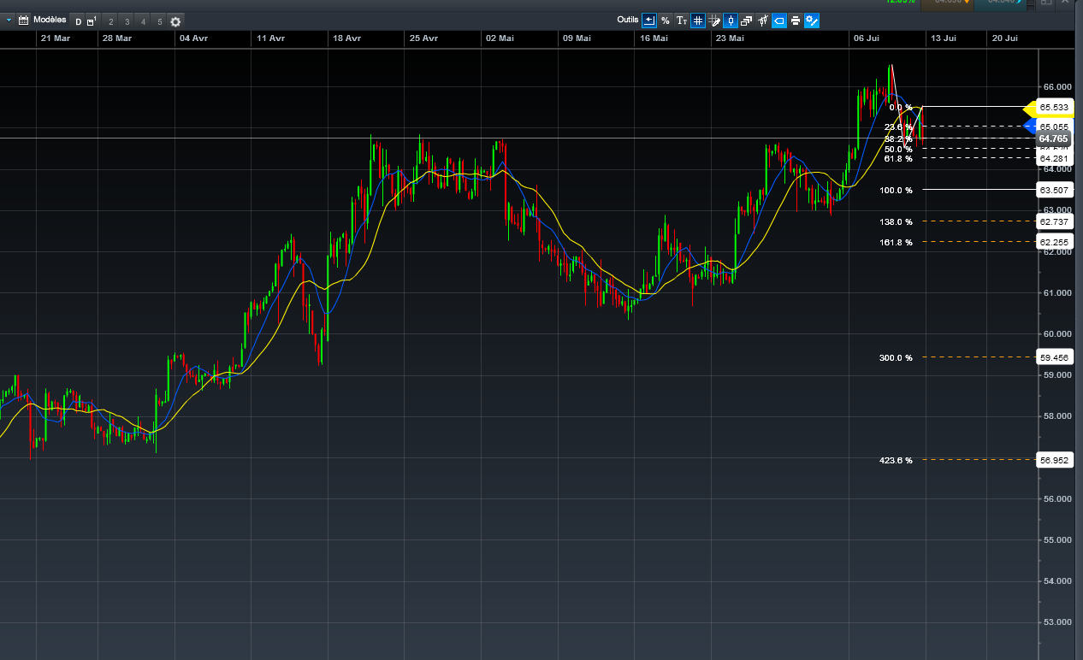This screenshot has width=1083, height=660.
Task: Toggle the candlestick chart style button
Action: 731,21
